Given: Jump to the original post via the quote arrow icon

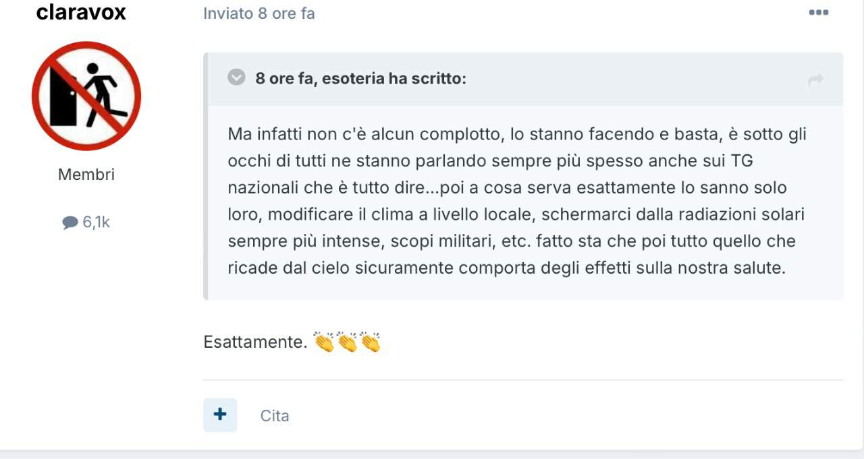Looking at the screenshot, I should click(815, 80).
